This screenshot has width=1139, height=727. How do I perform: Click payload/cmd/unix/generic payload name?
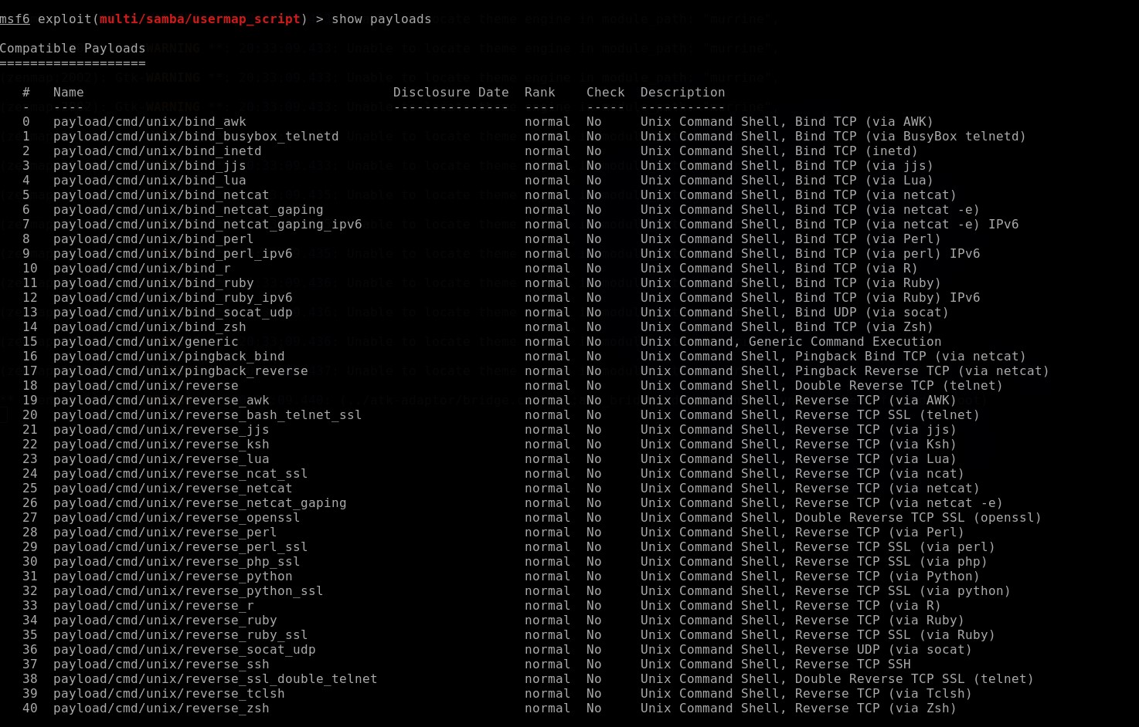[x=145, y=342]
